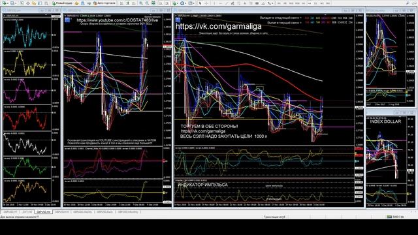
Task: Select the active bold GBPUSD,H4 tab
Action: [x=44, y=211]
